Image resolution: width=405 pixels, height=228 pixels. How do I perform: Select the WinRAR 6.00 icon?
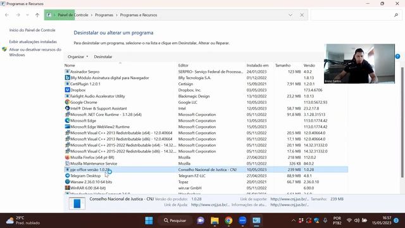[x=68, y=188]
